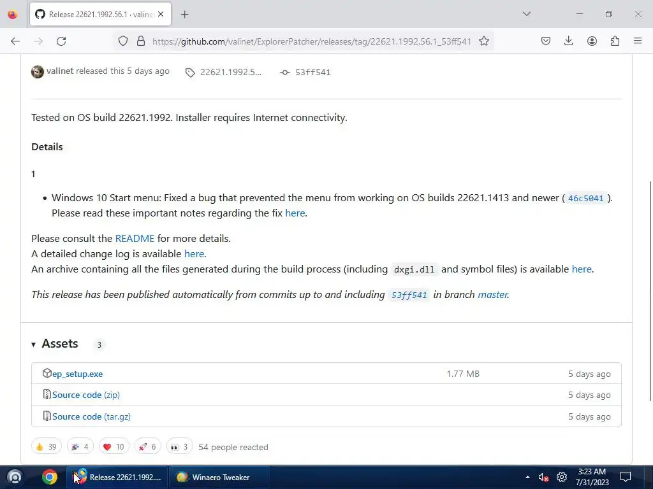Screen dimensions: 653x489
Task: Open the master branch link
Action: pyautogui.click(x=493, y=295)
